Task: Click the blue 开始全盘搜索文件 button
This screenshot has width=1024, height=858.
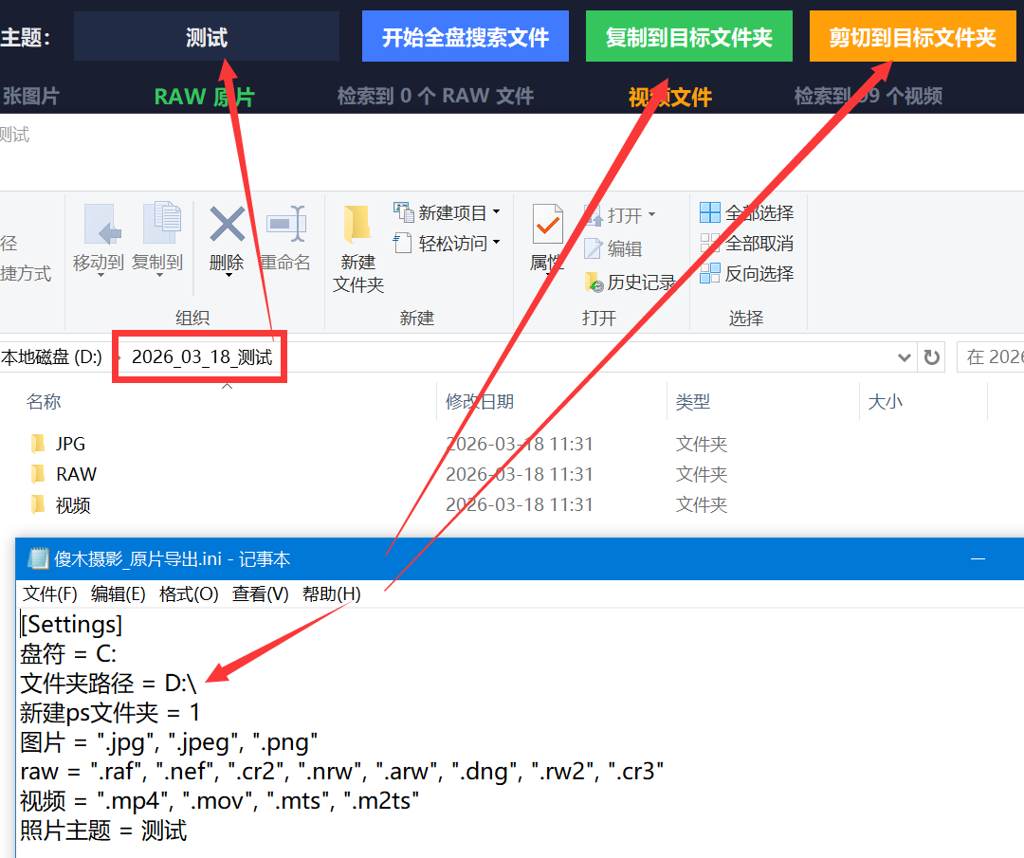Action: [x=466, y=37]
